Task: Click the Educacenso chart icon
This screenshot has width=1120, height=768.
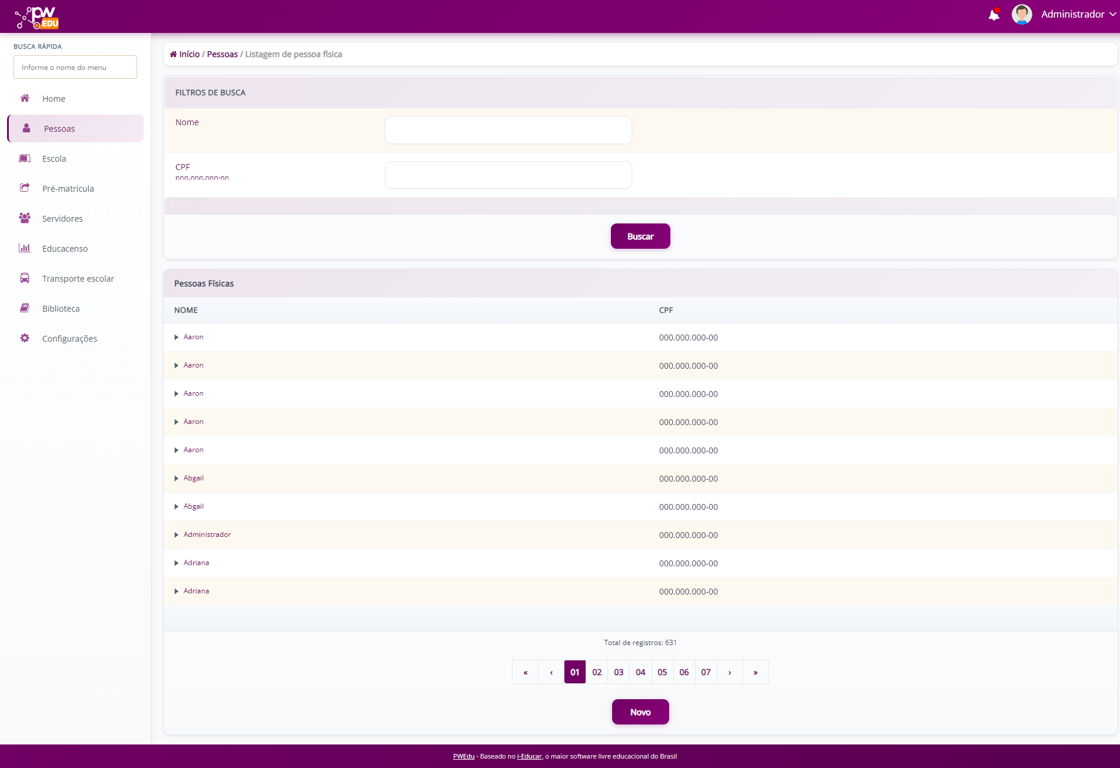Action: pyautogui.click(x=25, y=248)
